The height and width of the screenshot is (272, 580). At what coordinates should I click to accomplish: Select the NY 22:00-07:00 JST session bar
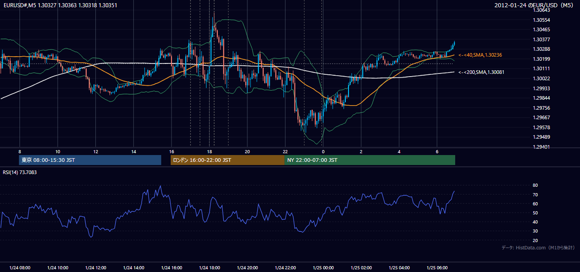[x=369, y=160]
